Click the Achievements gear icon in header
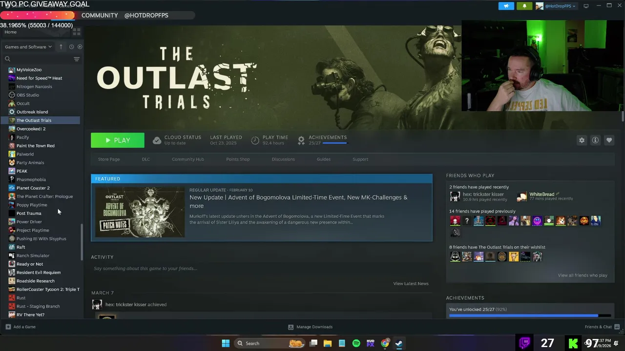The image size is (625, 351). tap(301, 140)
